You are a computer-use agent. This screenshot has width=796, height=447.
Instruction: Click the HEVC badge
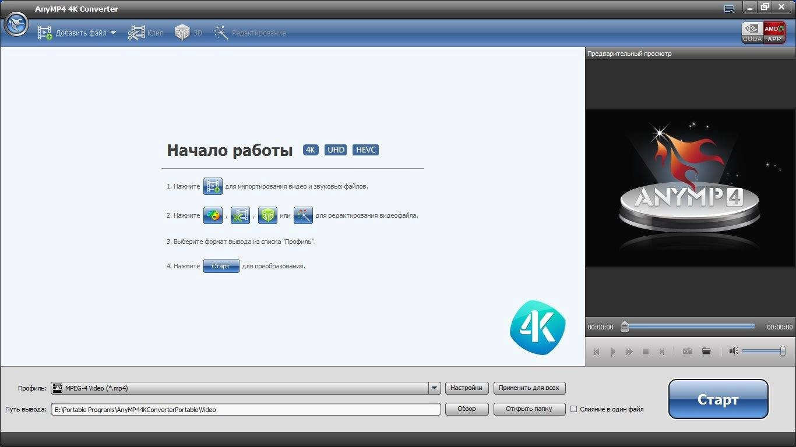[366, 150]
